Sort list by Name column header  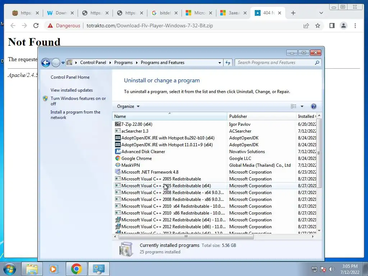[170, 116]
